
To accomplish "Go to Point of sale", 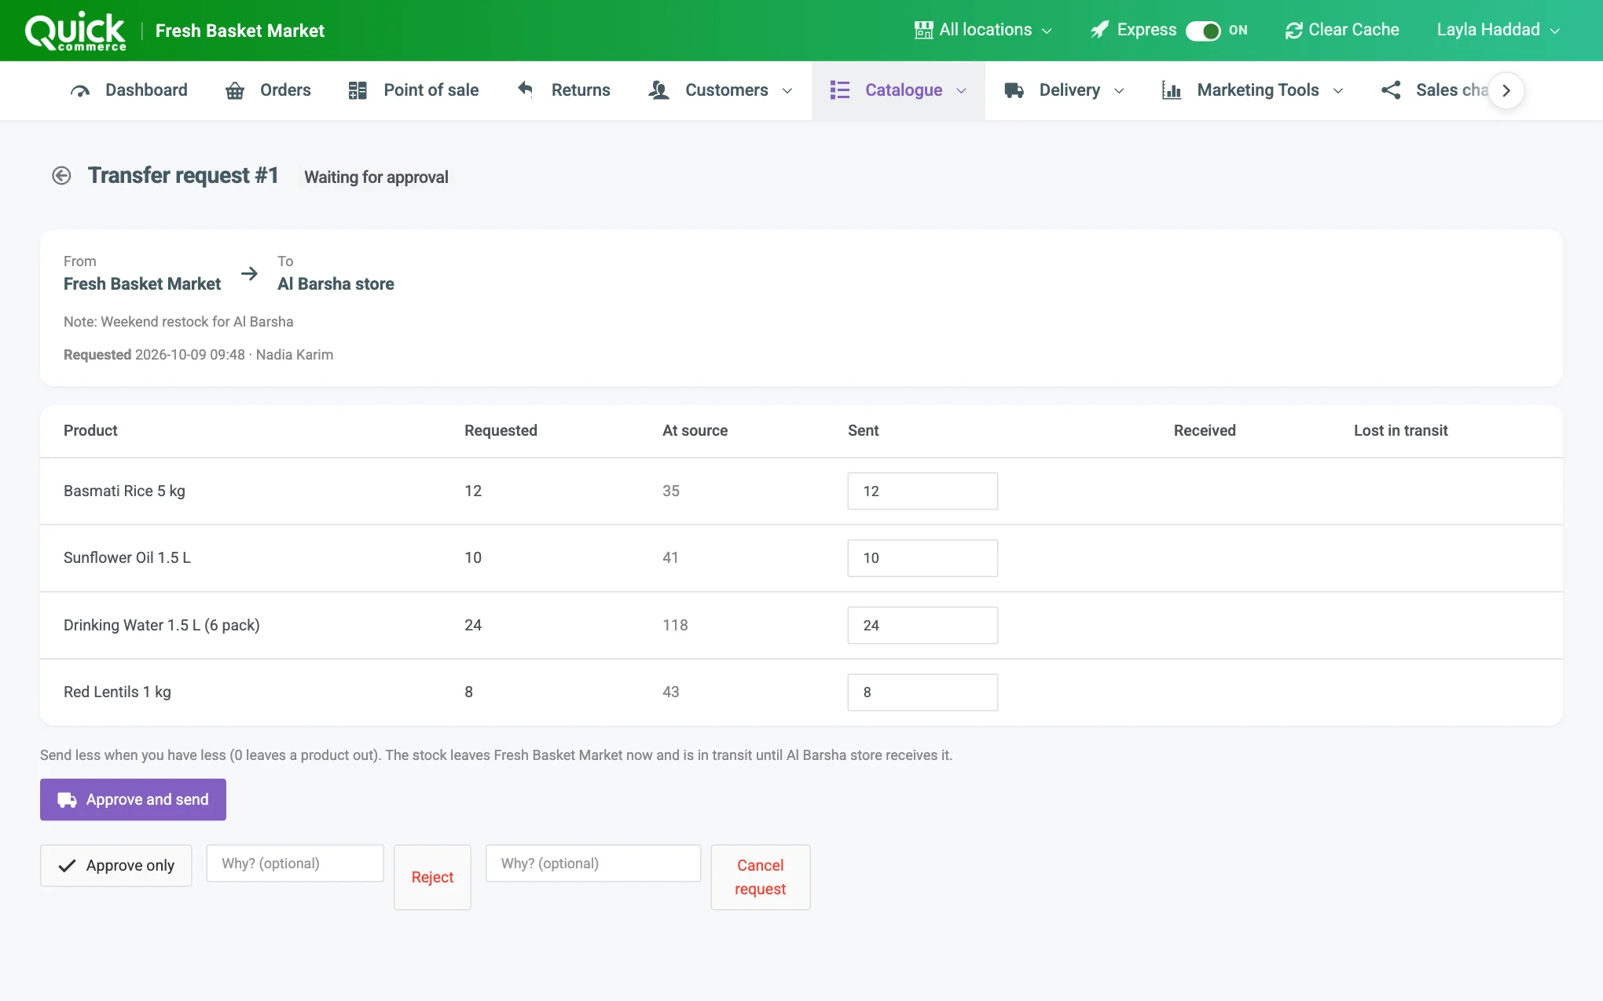I will point(414,90).
